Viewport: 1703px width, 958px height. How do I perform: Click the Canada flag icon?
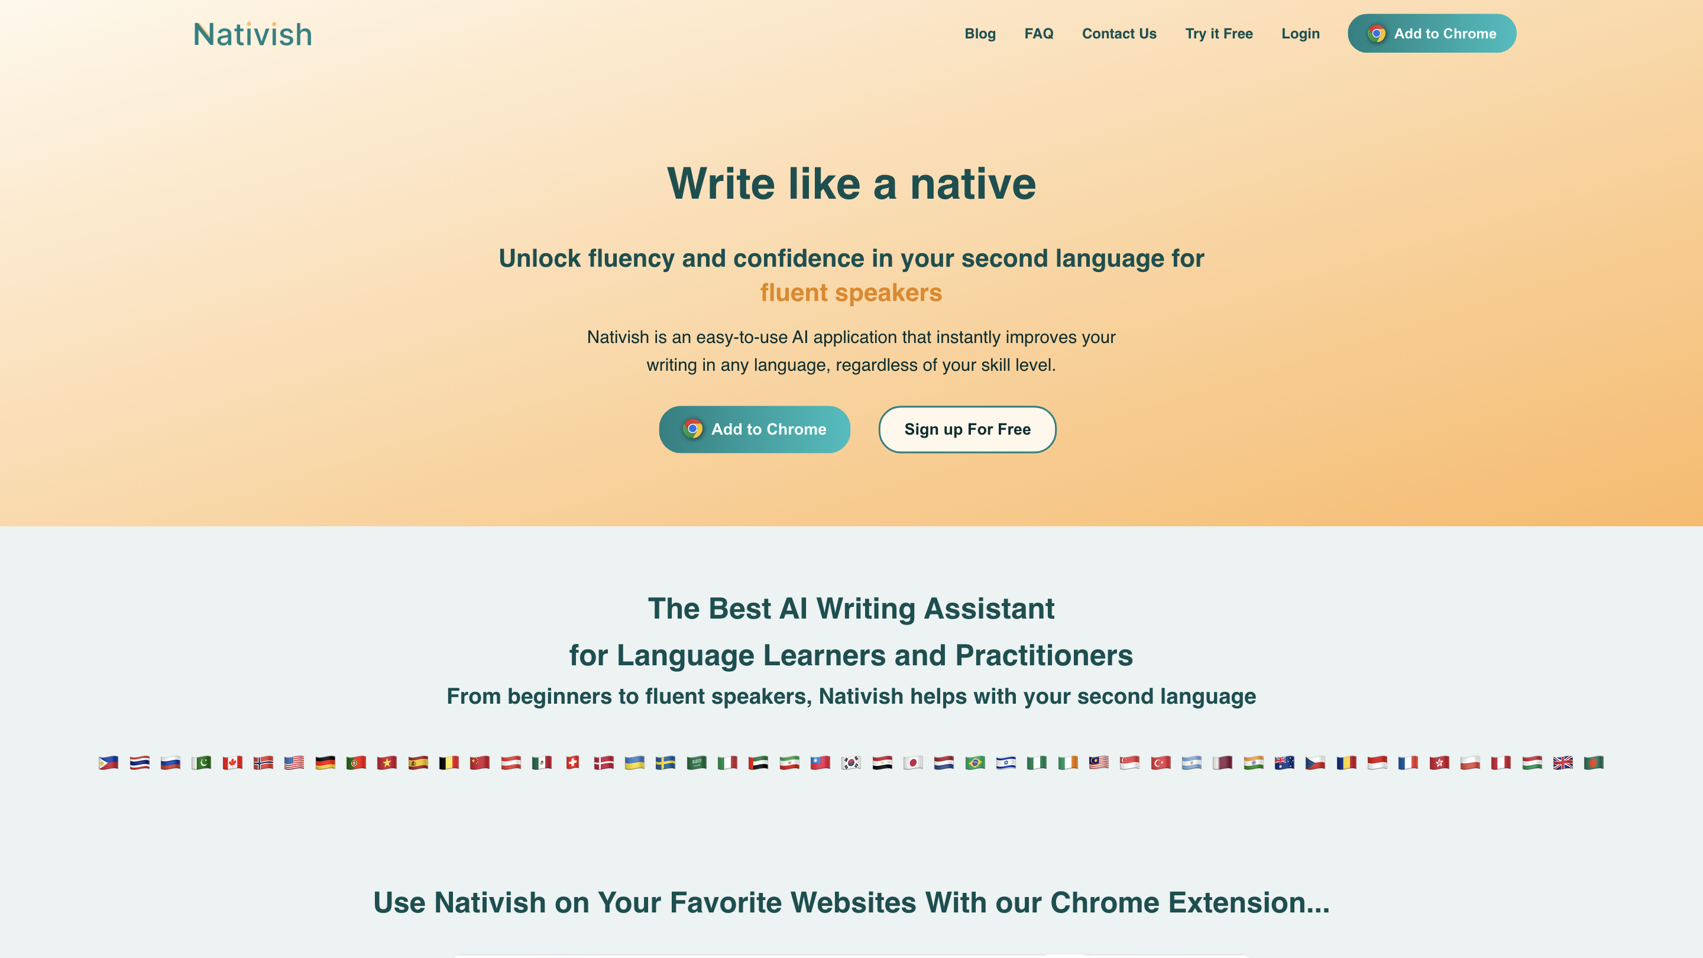coord(232,762)
